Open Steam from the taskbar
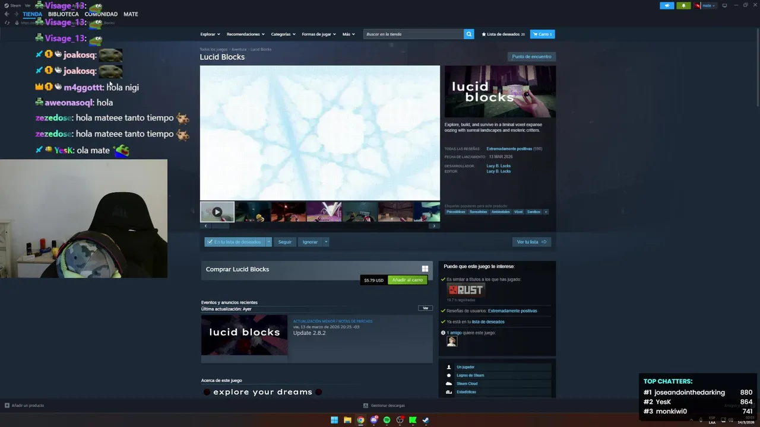Viewport: 760px width, 427px height. [x=426, y=420]
